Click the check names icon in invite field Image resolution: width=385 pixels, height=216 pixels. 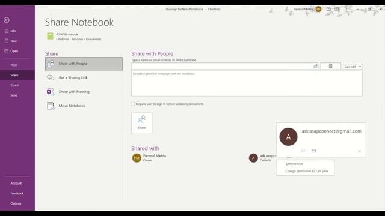315,67
